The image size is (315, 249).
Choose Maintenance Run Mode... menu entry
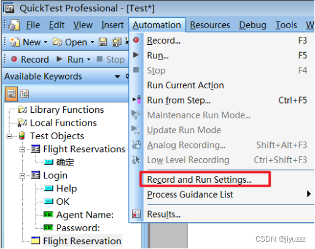[222, 115]
